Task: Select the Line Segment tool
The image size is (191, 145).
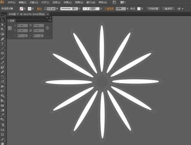Action: (2, 49)
